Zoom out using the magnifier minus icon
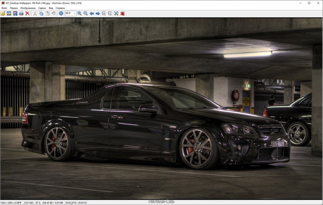Image resolution: width=323 pixels, height=205 pixels. [x=86, y=14]
